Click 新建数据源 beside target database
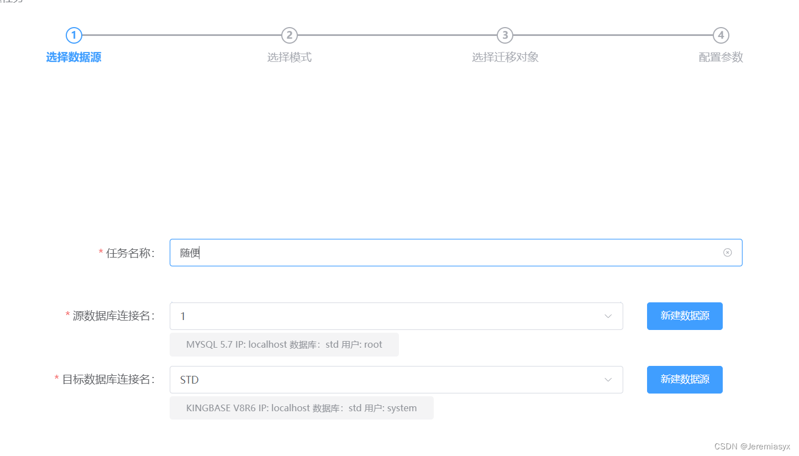This screenshot has height=456, width=799. (x=685, y=380)
